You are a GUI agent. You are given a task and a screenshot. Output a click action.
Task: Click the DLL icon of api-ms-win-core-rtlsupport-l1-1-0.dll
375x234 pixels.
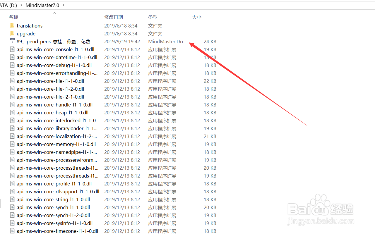(x=12, y=192)
